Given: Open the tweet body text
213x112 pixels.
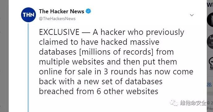Looking at the screenshot, I should tap(116, 62).
